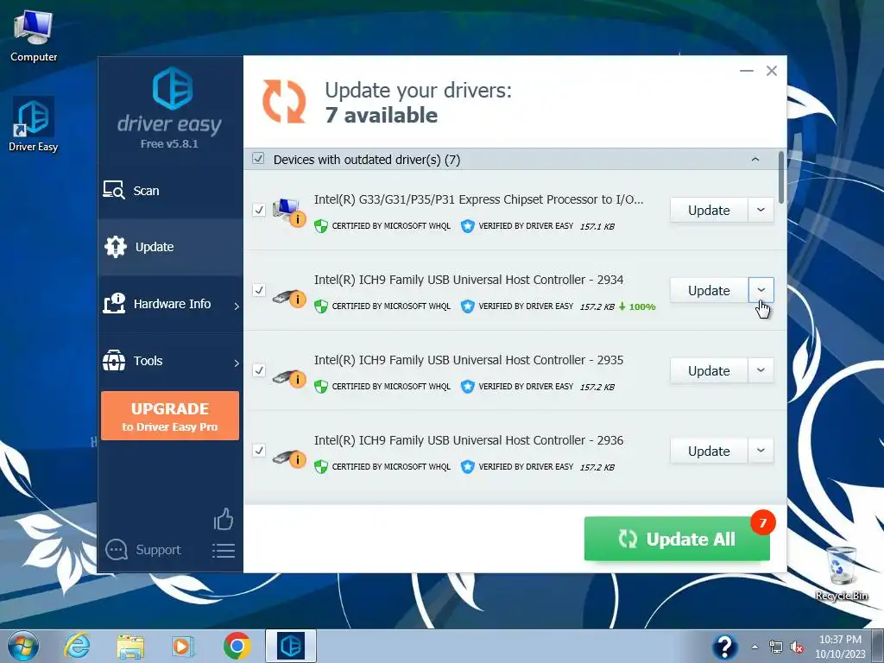The image size is (884, 663).
Task: Collapse the outdated drivers section chevron
Action: 755,160
